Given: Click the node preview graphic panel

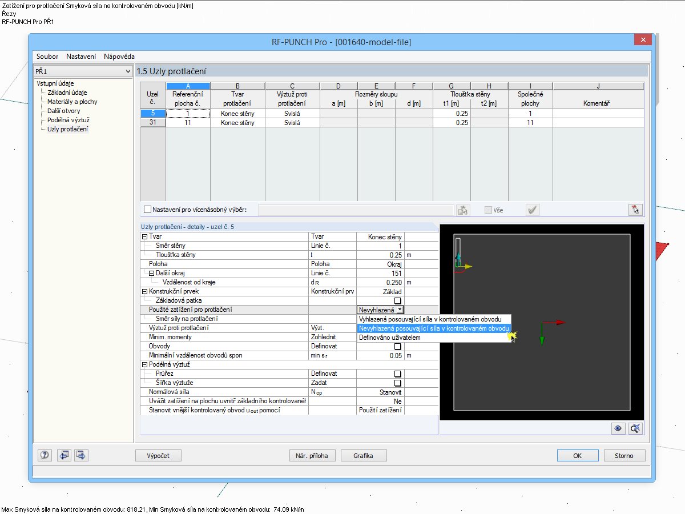Looking at the screenshot, I should click(x=542, y=322).
